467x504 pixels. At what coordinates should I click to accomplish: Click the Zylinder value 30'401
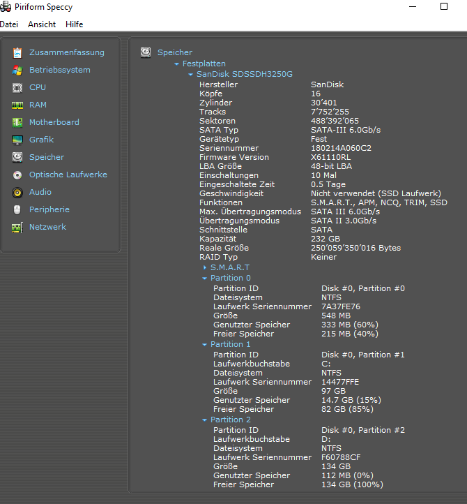tap(324, 103)
